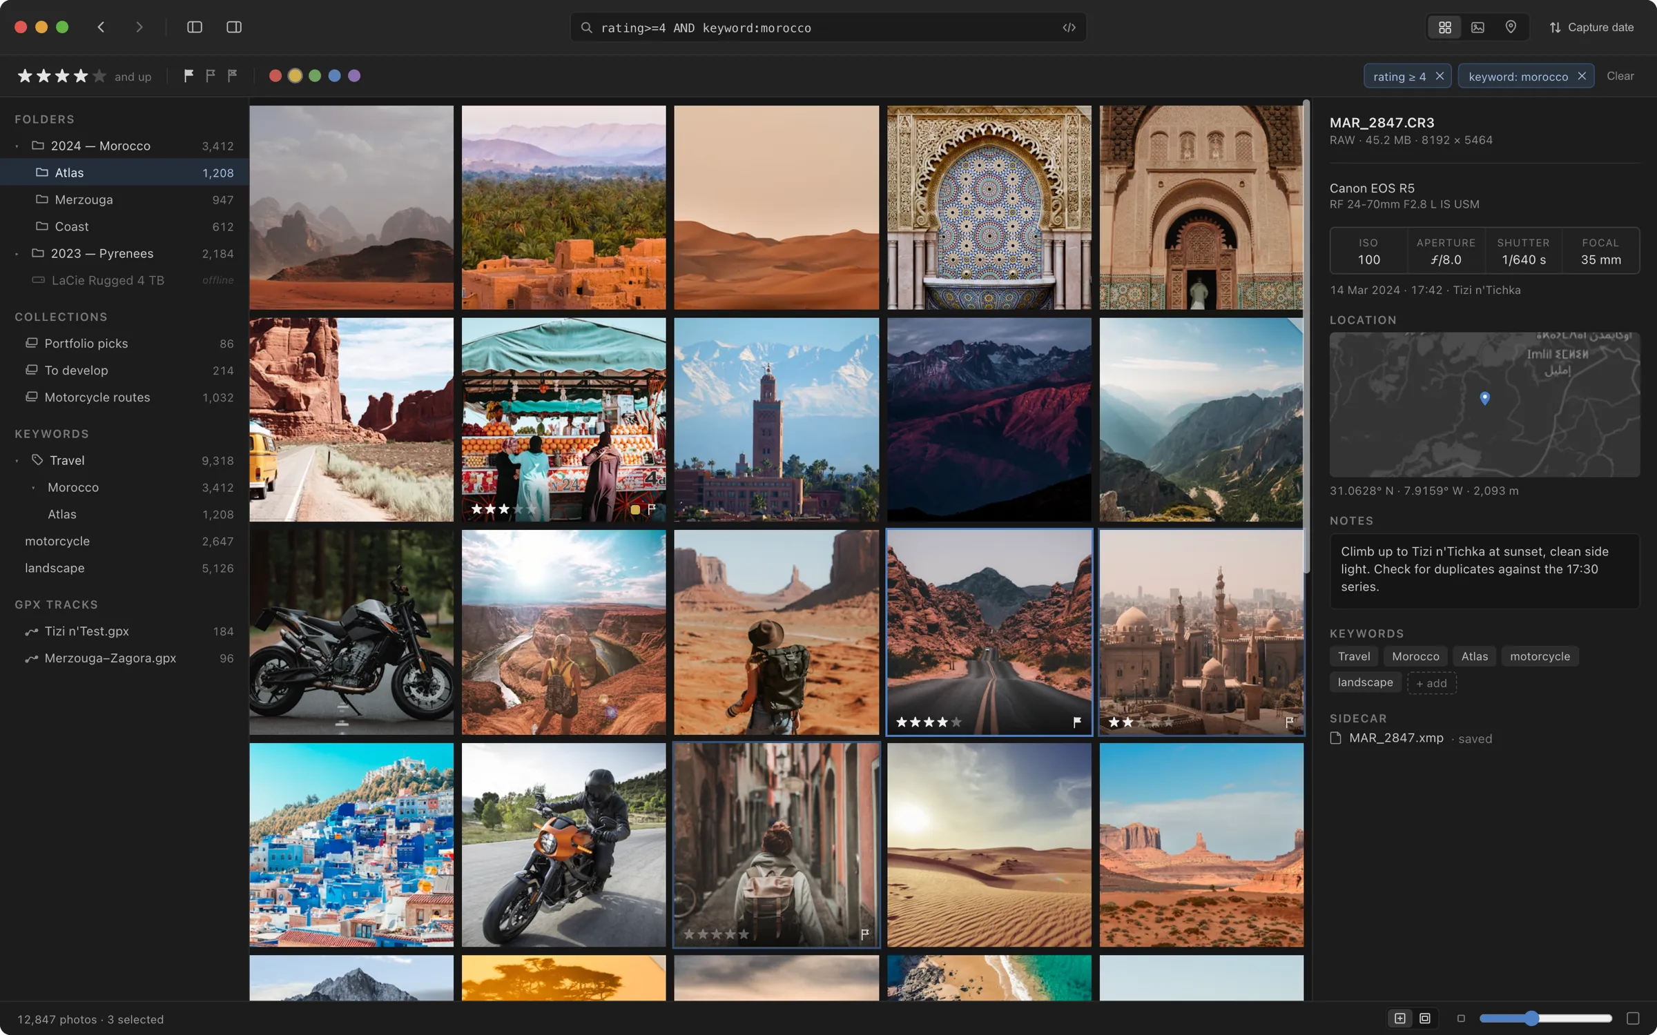This screenshot has height=1035, width=1657.
Task: Select the motorcycle keyword
Action: [124, 541]
